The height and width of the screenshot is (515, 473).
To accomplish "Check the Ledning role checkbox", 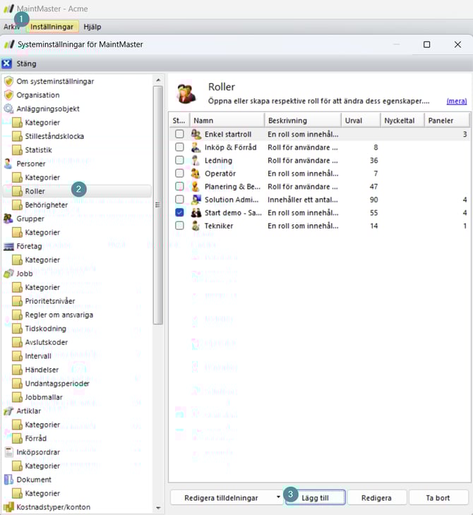I will pyautogui.click(x=179, y=160).
